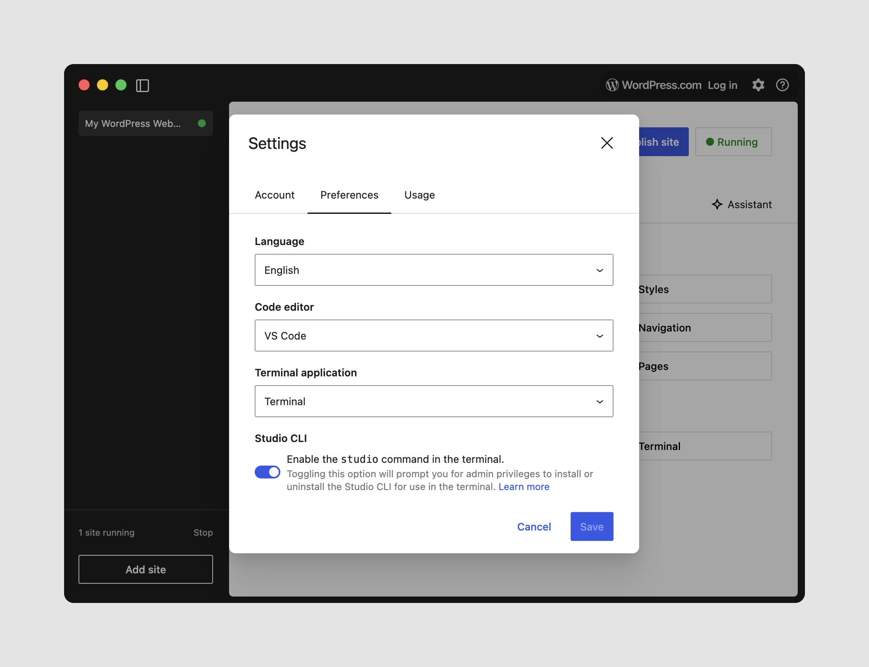Stop the running site
Screen dimensions: 869x667
pyautogui.click(x=203, y=532)
